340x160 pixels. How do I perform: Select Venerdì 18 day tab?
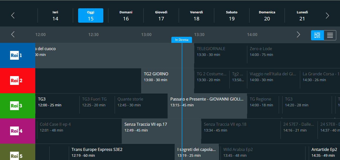coord(197,16)
